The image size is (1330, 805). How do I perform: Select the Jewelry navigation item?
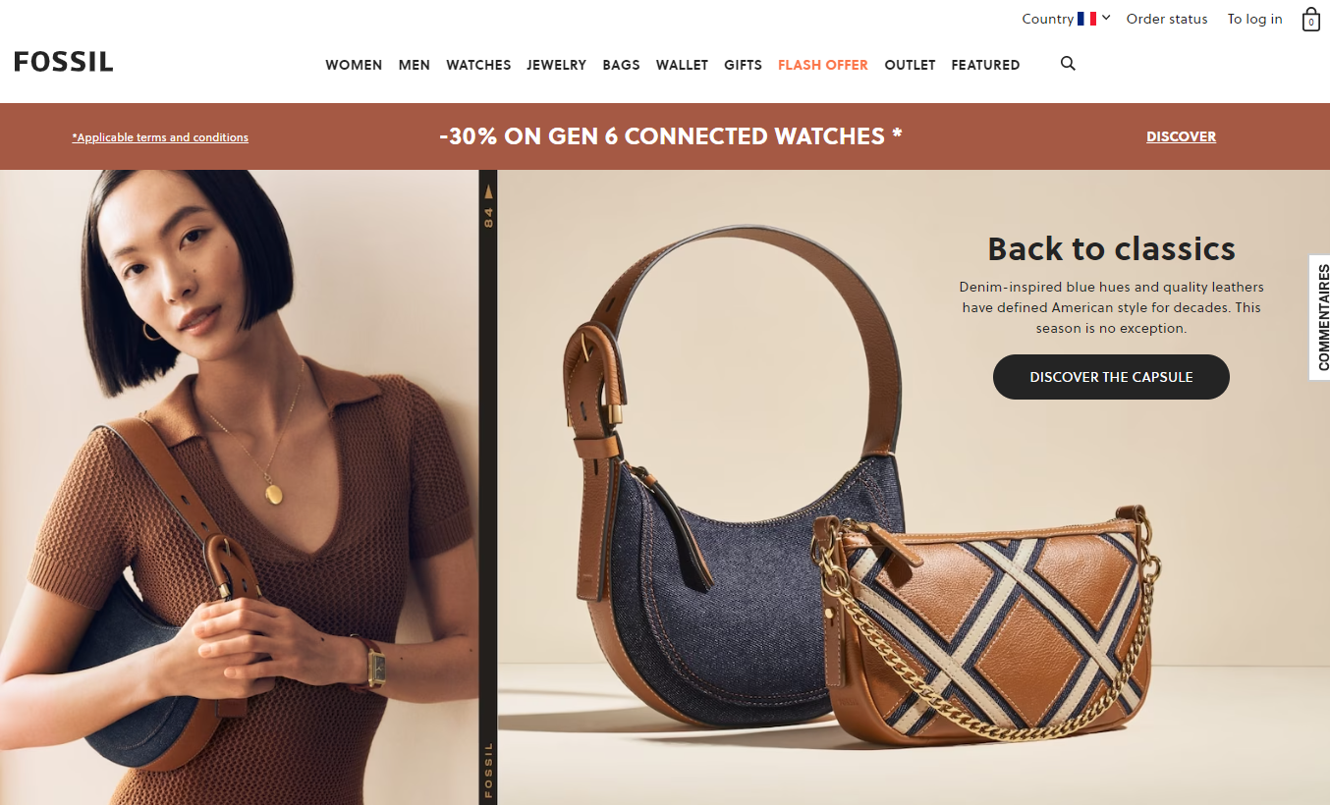(556, 65)
